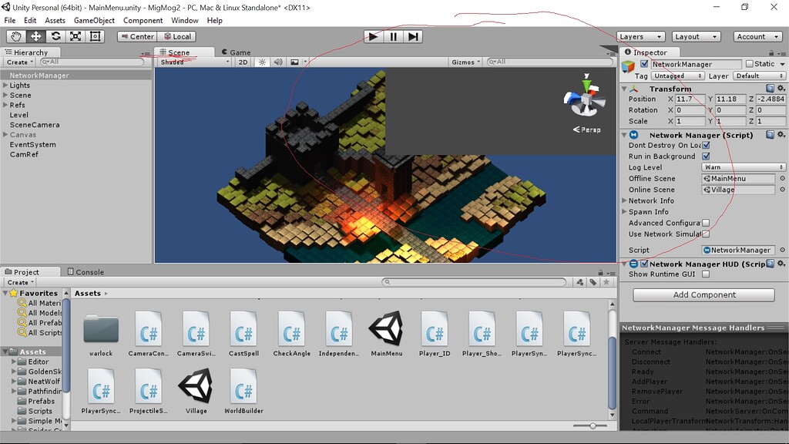The width and height of the screenshot is (789, 444).
Task: Open the Log Level dropdown set to Warn
Action: pos(744,167)
